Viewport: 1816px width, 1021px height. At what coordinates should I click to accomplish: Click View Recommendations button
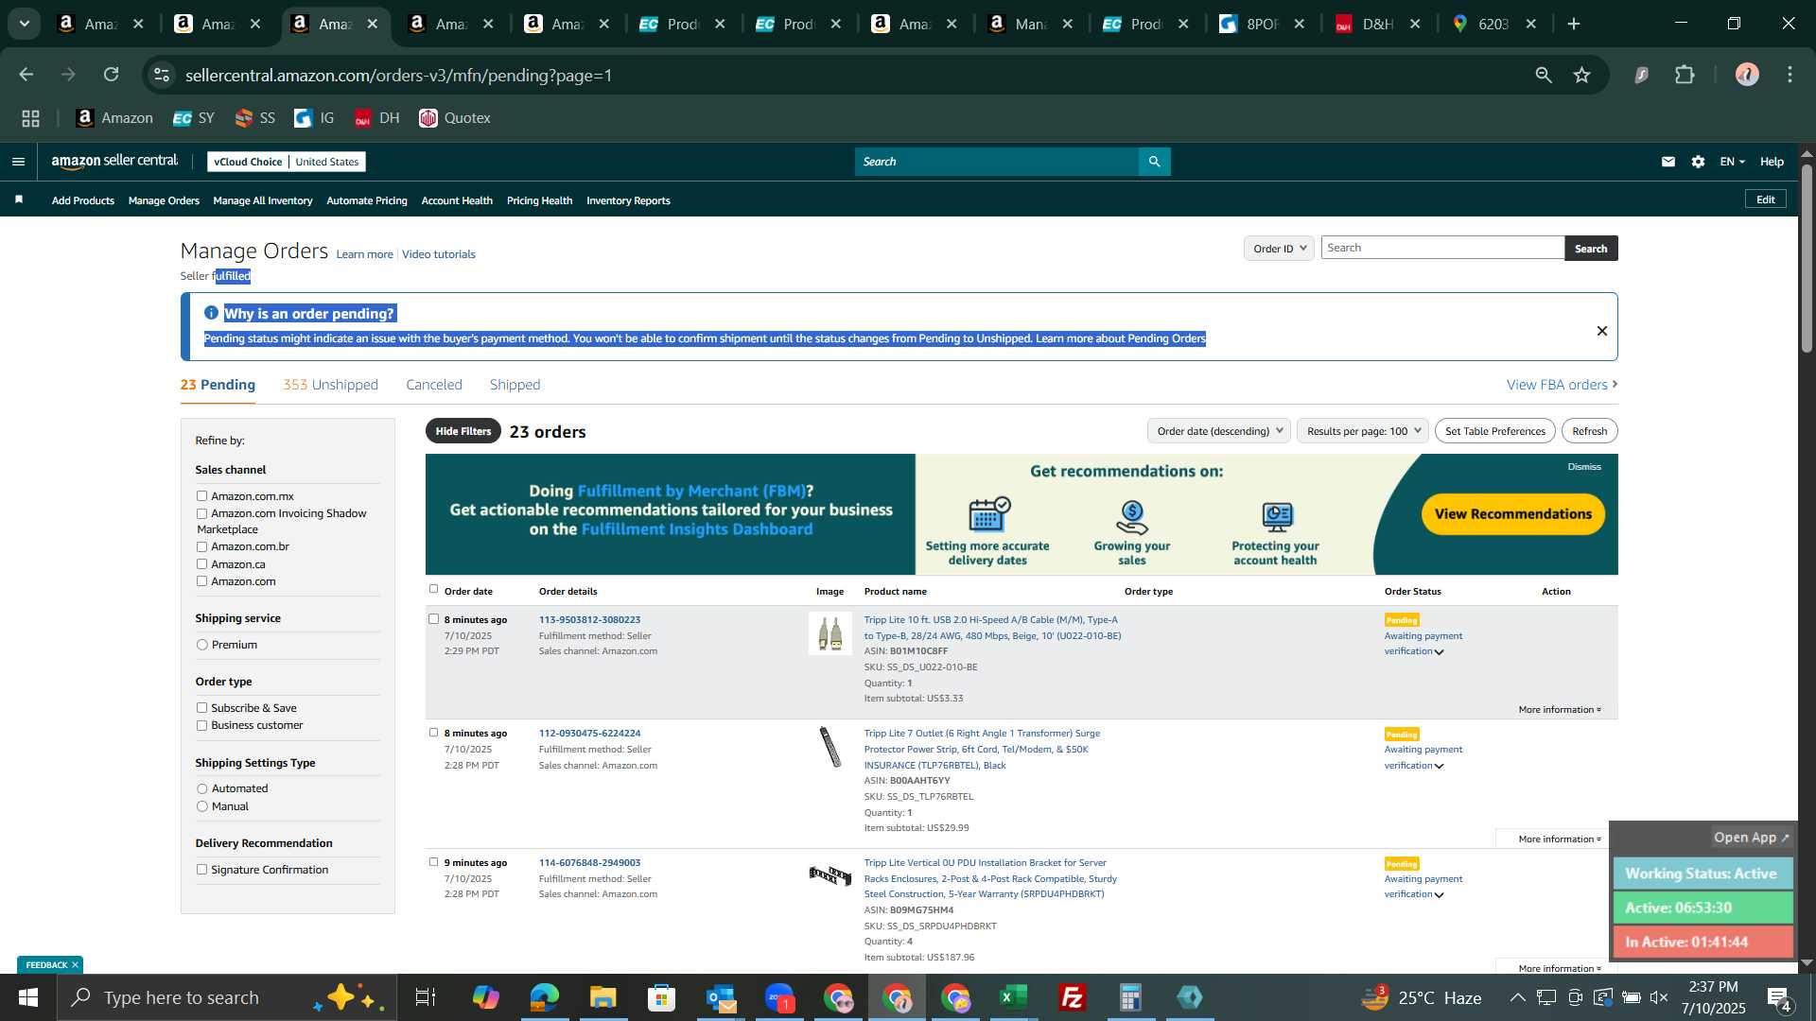click(x=1512, y=514)
